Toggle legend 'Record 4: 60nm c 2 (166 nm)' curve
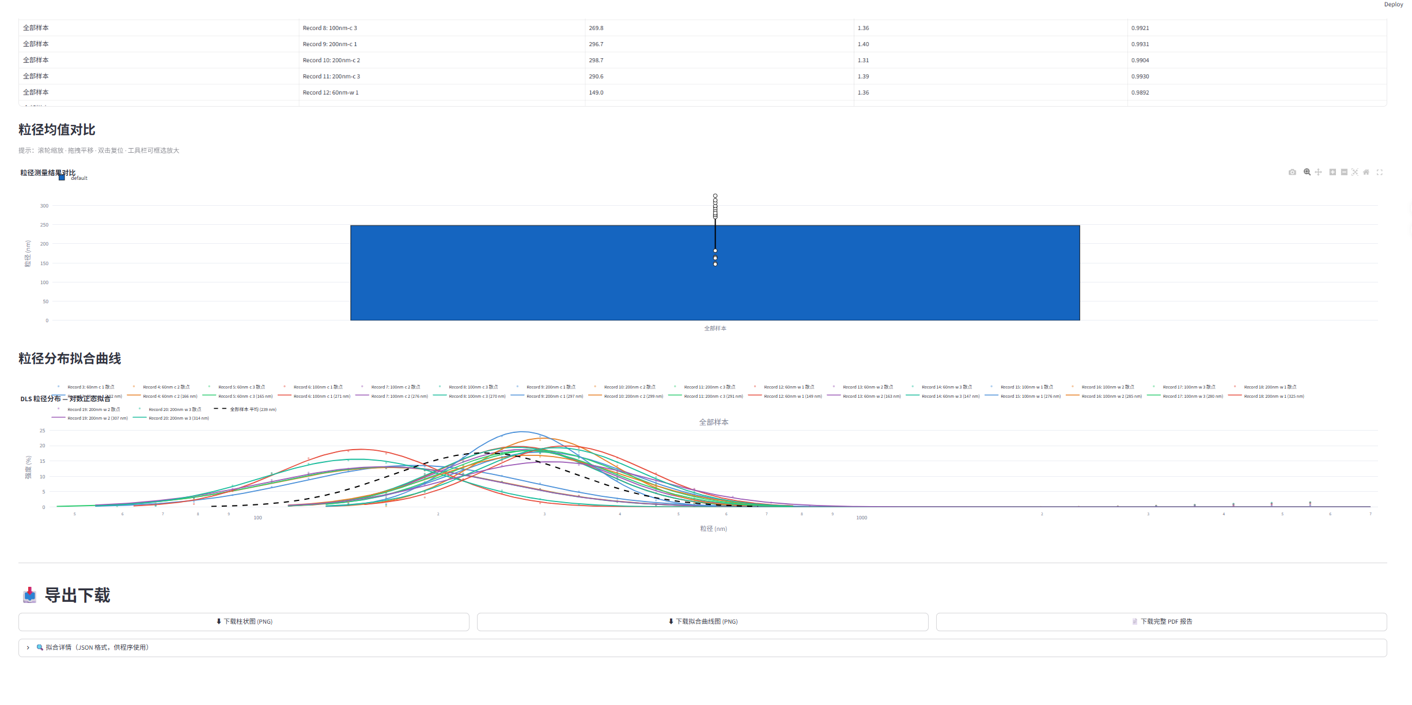The height and width of the screenshot is (705, 1412). (x=162, y=397)
